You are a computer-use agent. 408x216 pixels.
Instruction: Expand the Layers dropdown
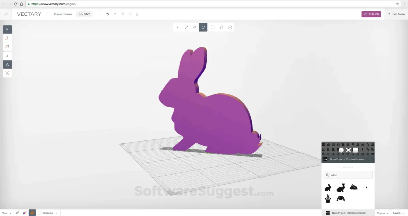[x=398, y=213]
